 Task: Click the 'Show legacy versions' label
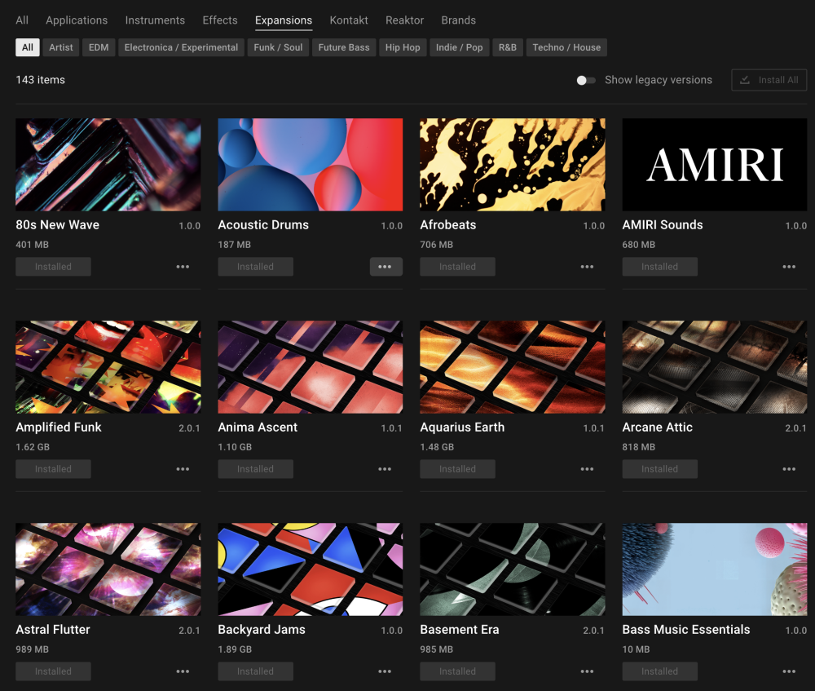(659, 80)
